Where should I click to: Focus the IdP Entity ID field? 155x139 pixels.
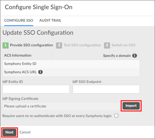[36, 89]
